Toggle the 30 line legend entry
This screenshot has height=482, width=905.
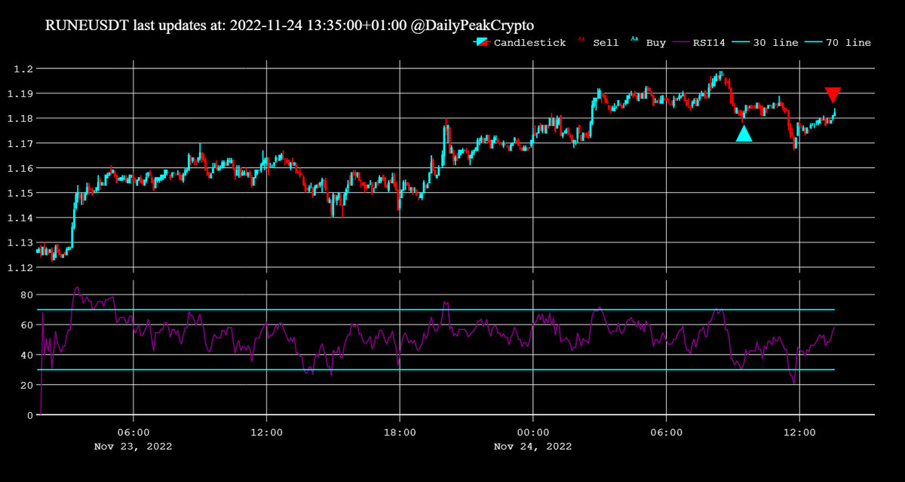coord(765,43)
